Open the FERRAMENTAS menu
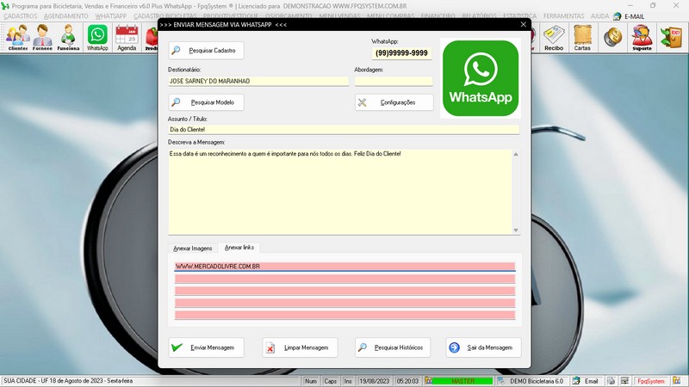The height and width of the screenshot is (387, 689). pos(564,16)
